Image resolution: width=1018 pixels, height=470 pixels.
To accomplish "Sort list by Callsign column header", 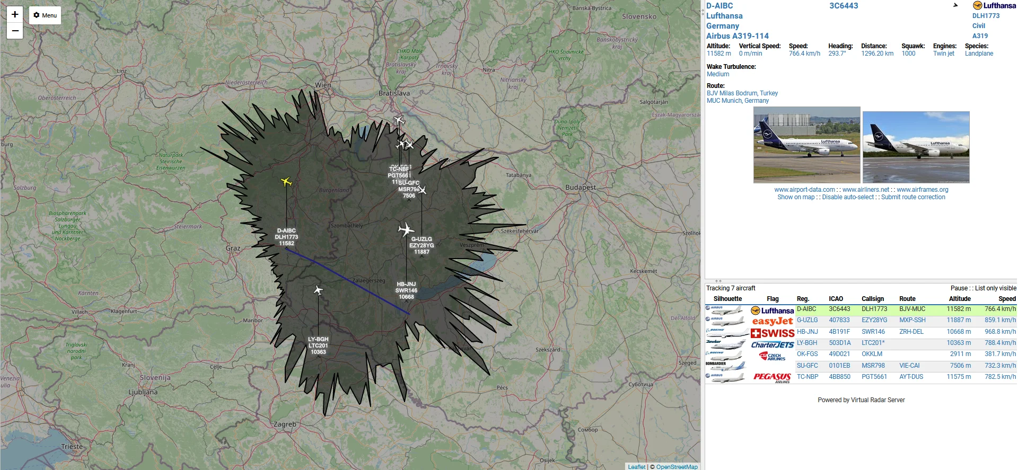I will click(x=873, y=299).
